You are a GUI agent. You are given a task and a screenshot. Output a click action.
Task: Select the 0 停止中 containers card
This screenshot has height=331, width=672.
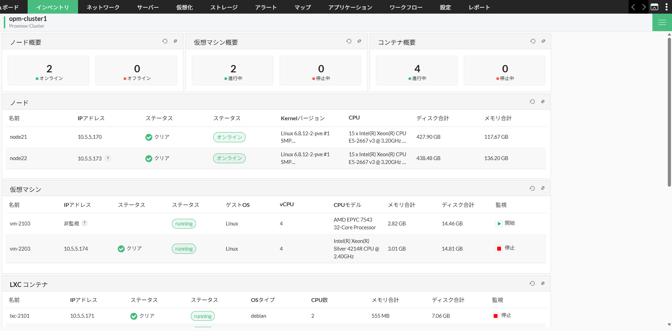(x=505, y=71)
